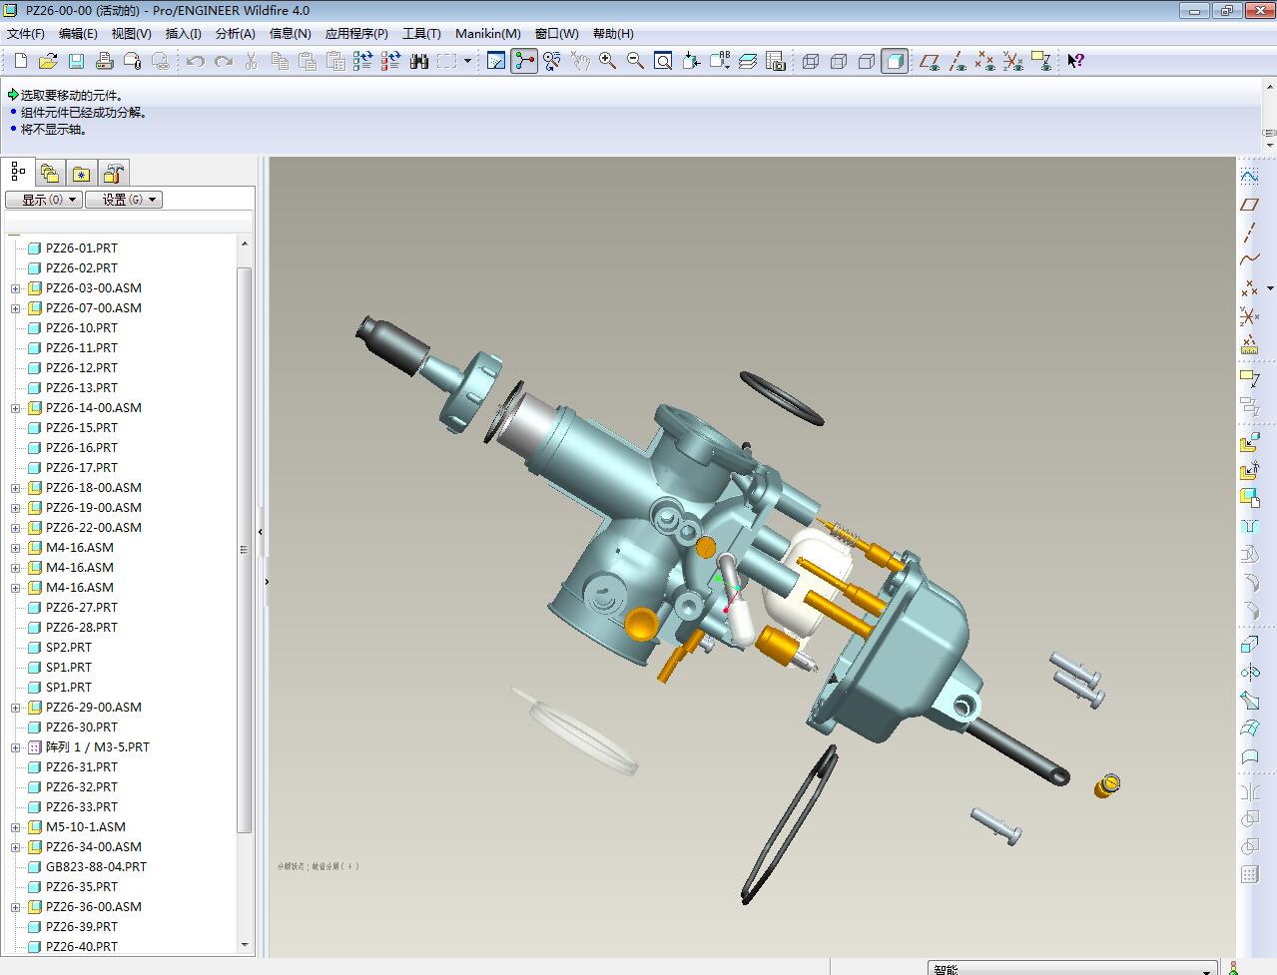
Task: Switch to Shaded display mode
Action: 895,61
